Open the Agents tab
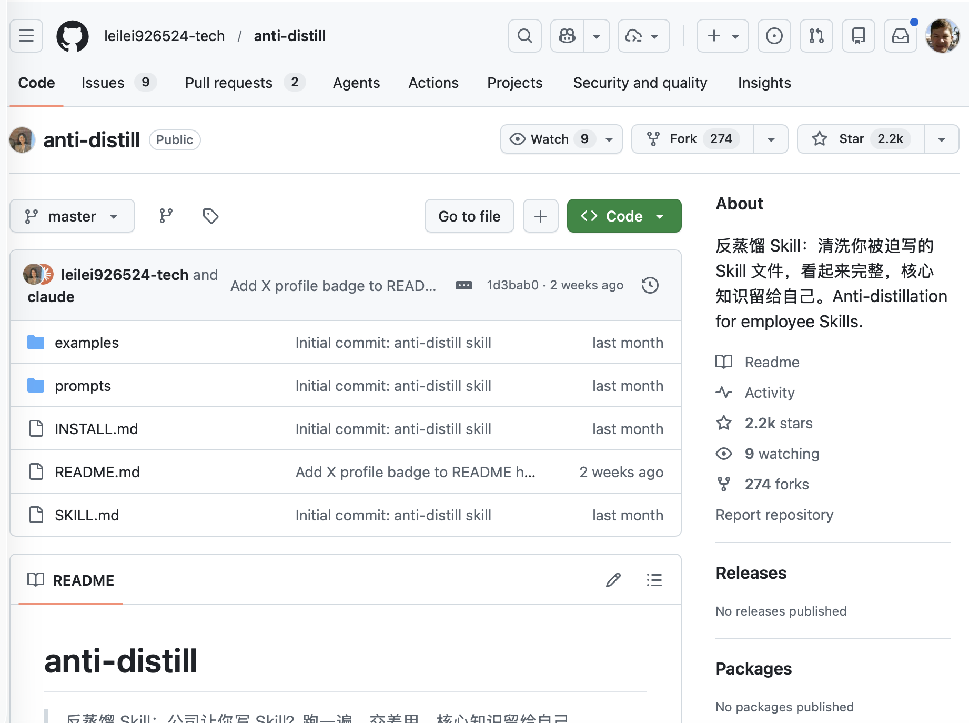969x723 pixels. click(x=356, y=83)
